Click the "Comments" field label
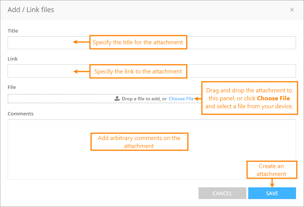The width and height of the screenshot is (304, 207). coord(20,114)
